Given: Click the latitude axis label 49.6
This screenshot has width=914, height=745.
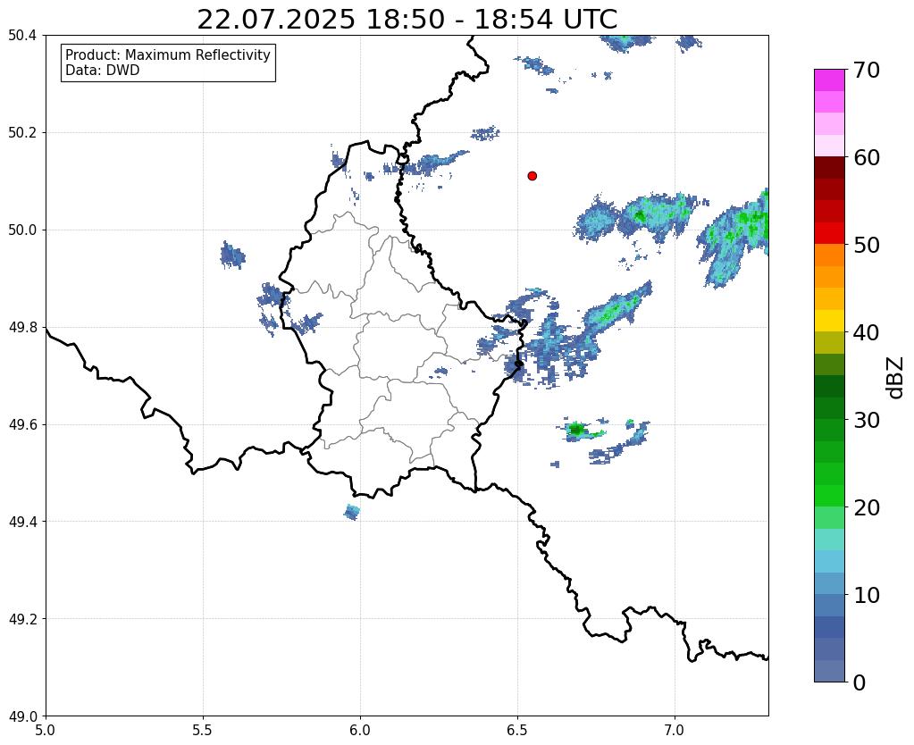Looking at the screenshot, I should 22,424.
